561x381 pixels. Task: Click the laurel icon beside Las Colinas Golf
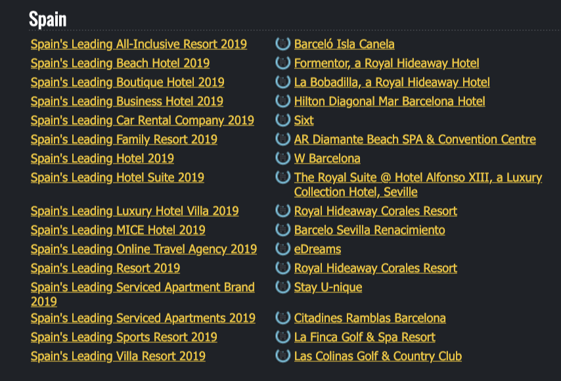282,355
